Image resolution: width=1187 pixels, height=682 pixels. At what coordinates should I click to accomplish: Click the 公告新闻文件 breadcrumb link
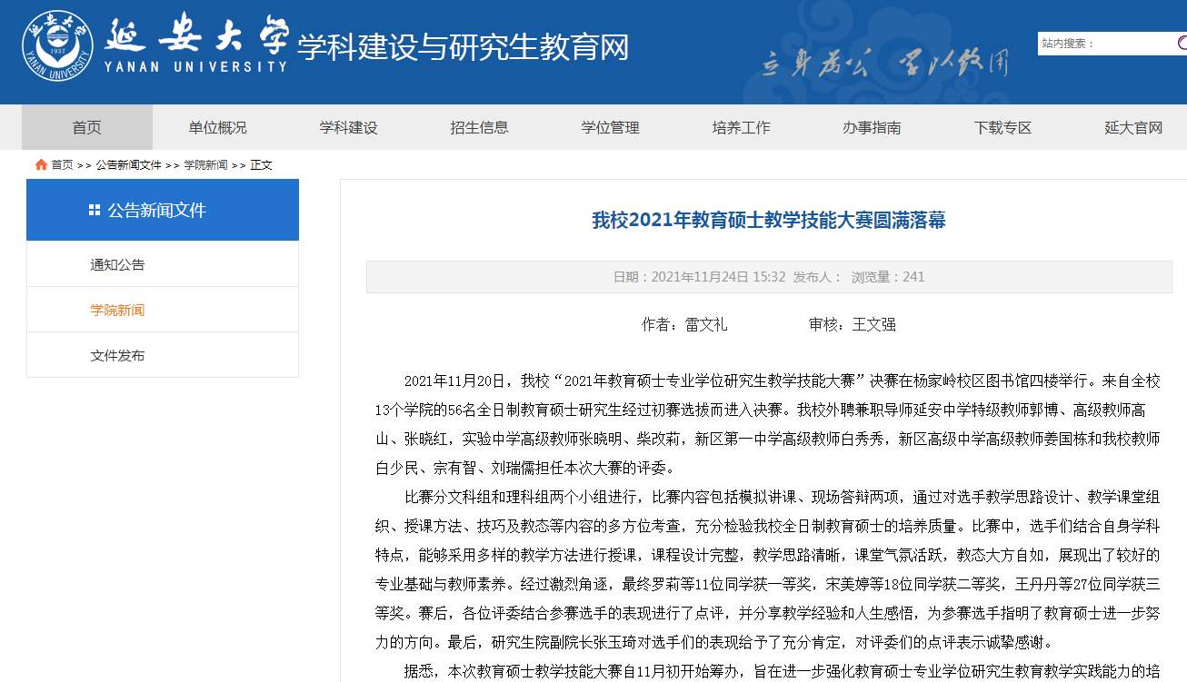click(129, 164)
